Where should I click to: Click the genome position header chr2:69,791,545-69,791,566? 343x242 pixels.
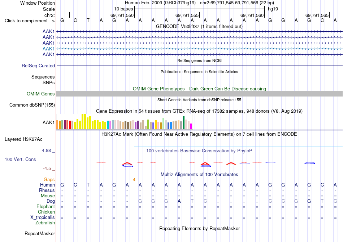point(237,3)
